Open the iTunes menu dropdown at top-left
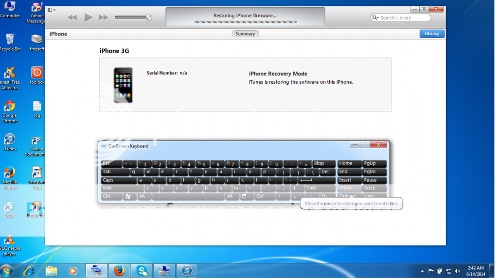Image resolution: width=498 pixels, height=280 pixels. click(52, 10)
